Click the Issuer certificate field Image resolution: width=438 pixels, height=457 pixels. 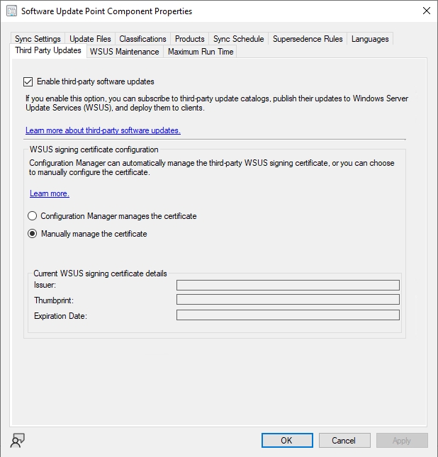pos(288,285)
